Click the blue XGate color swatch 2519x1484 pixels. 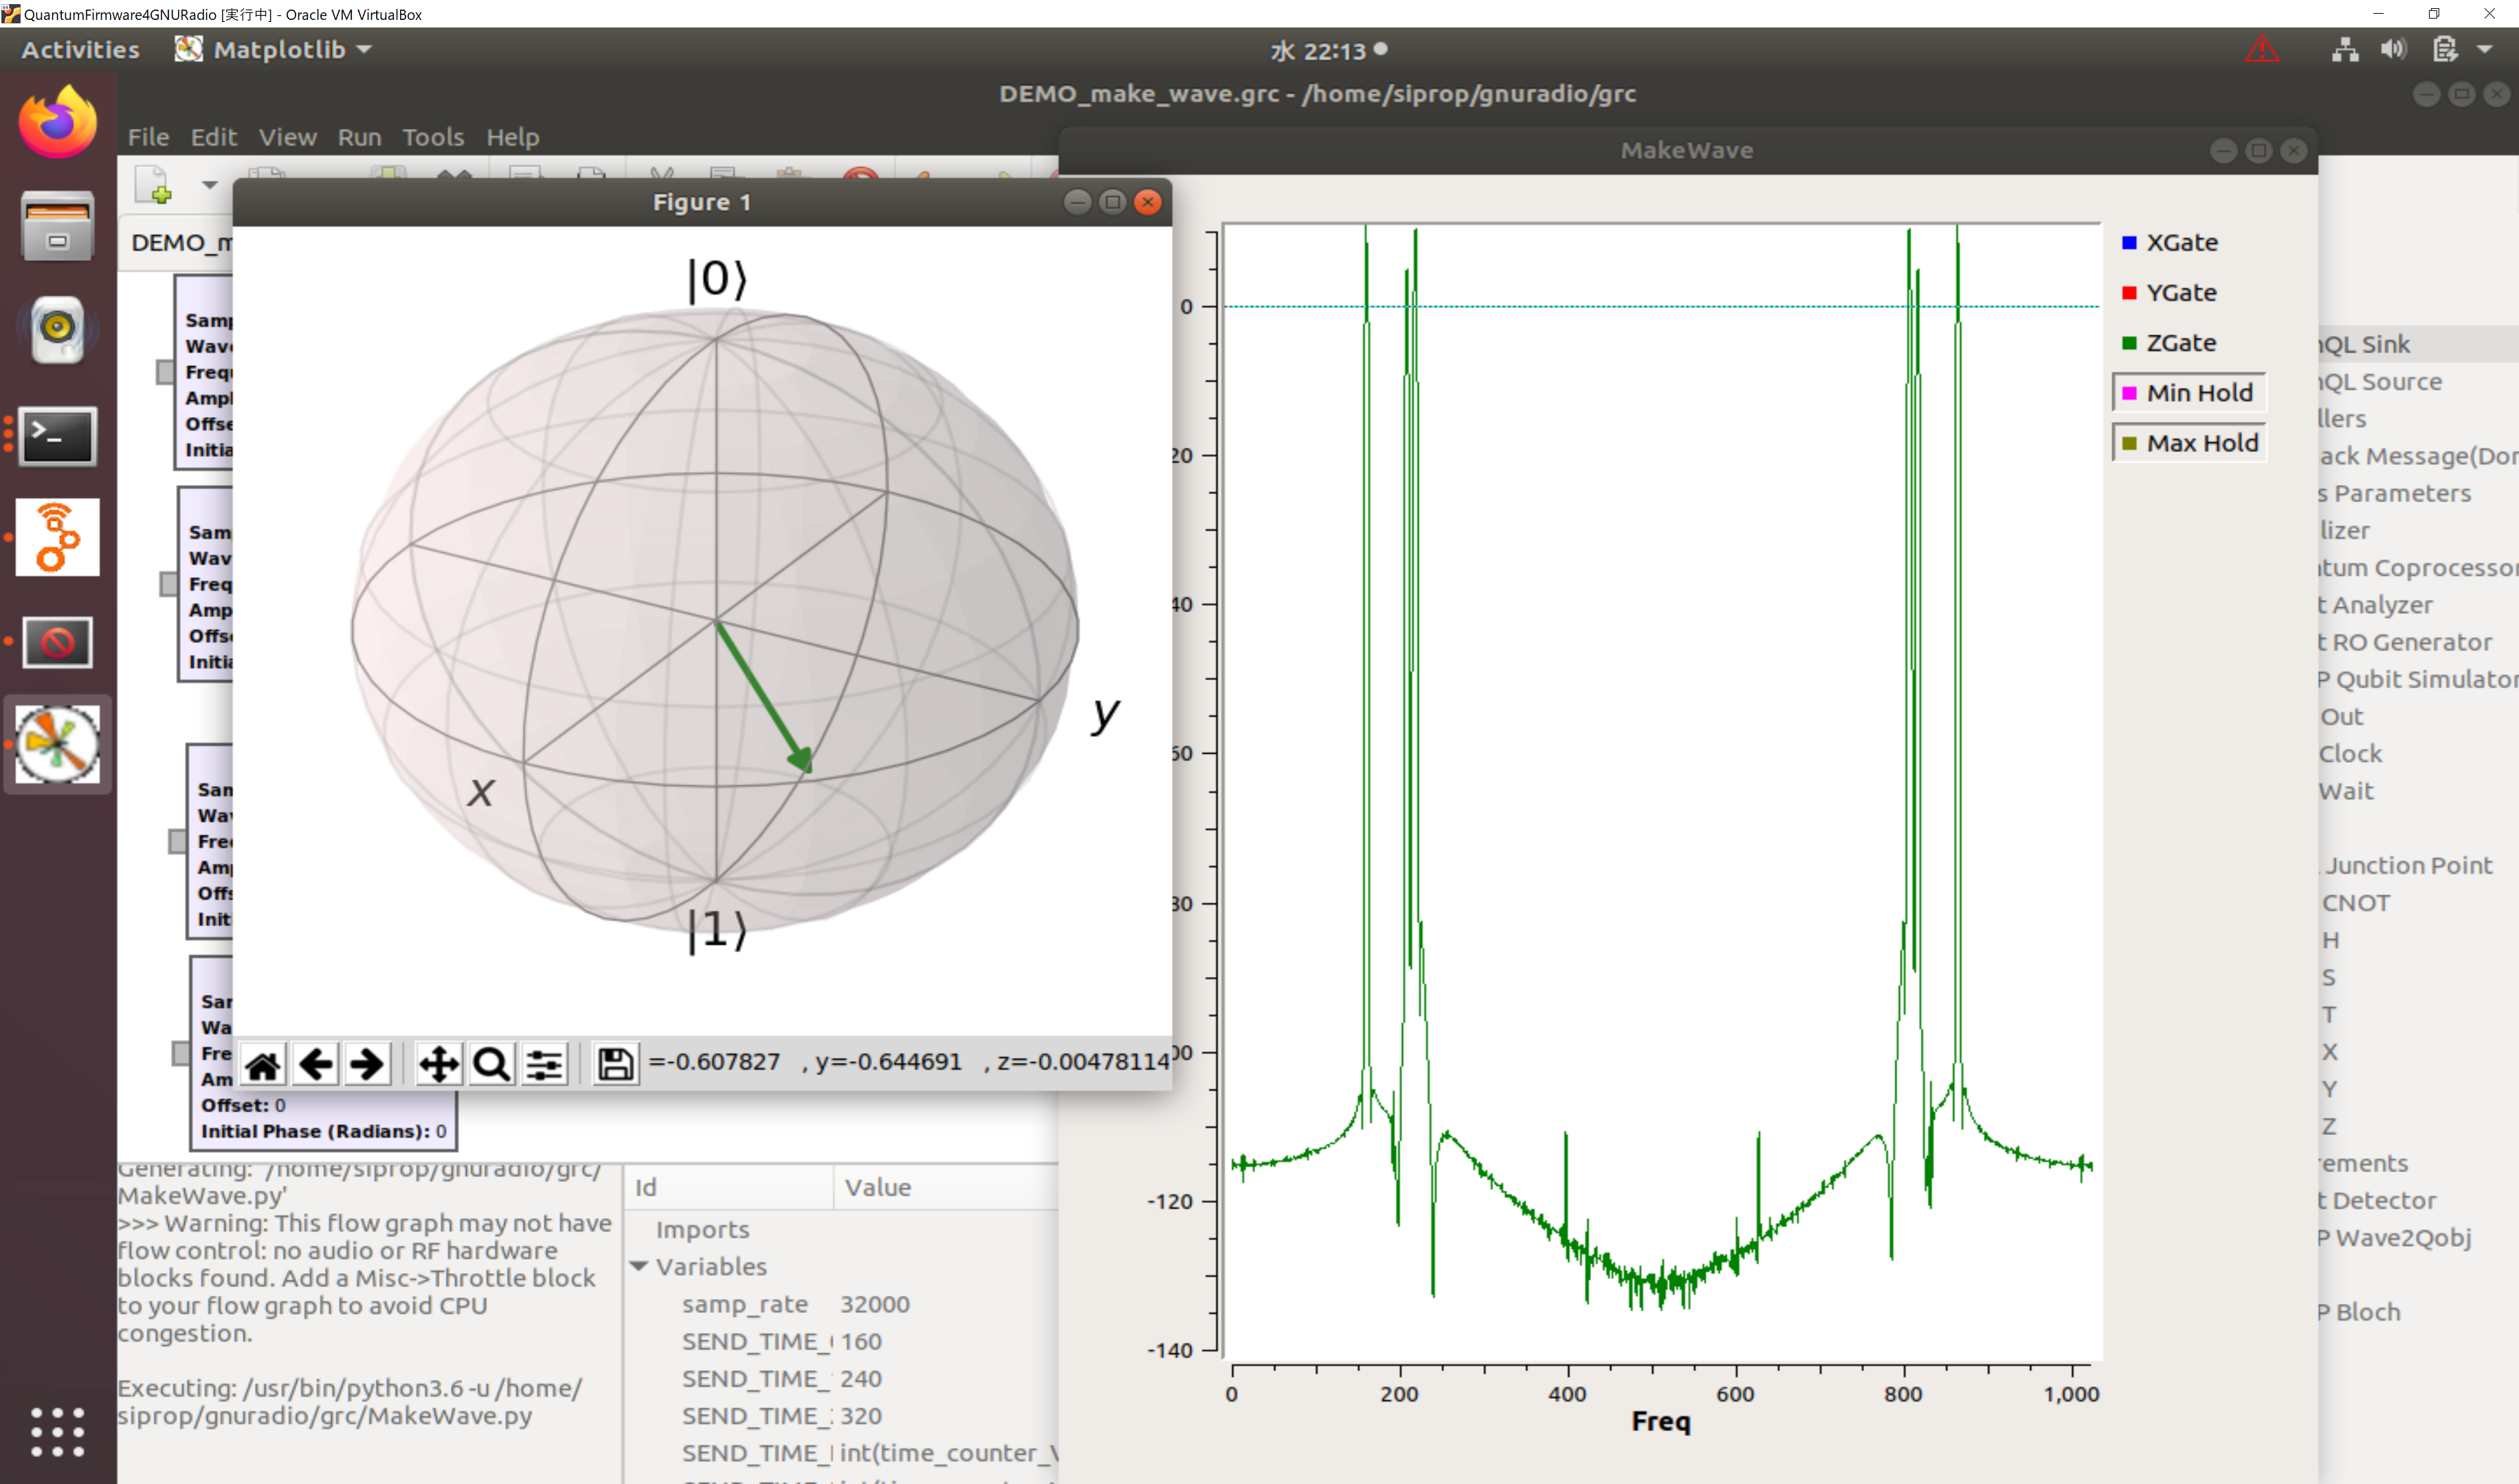[x=2129, y=243]
